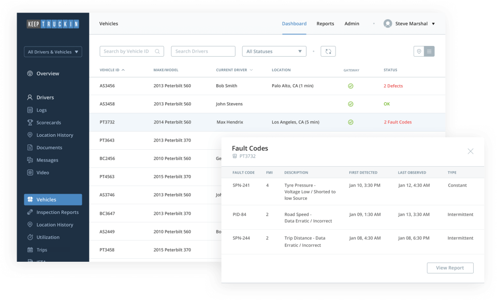
Task: Sort by Vehicle ID column header
Action: point(112,70)
